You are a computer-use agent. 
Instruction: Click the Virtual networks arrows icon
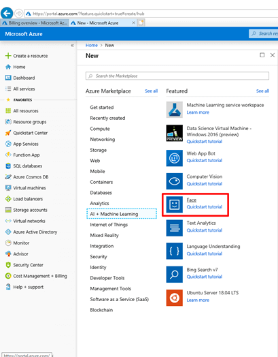point(8,221)
